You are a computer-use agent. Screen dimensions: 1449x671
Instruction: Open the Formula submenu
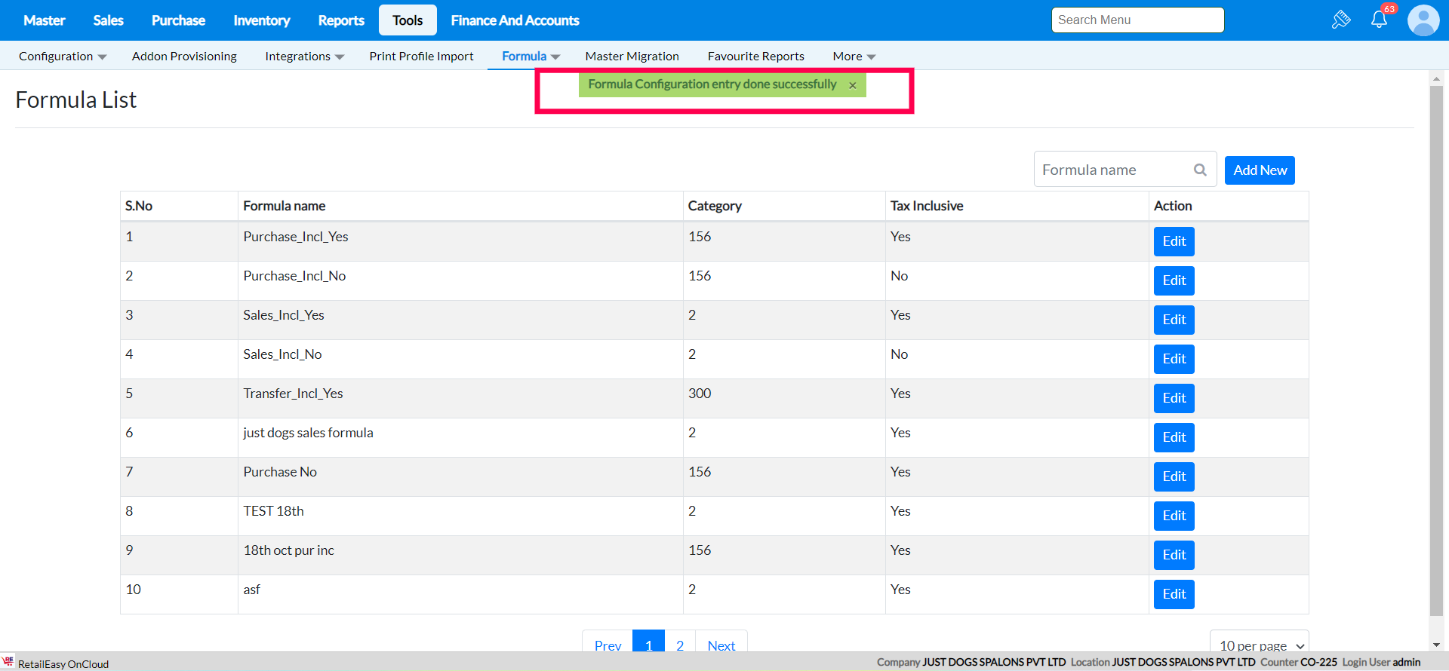point(531,57)
